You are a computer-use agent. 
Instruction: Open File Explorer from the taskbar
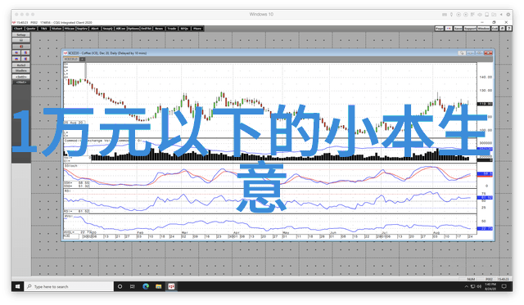pyautogui.click(x=158, y=286)
